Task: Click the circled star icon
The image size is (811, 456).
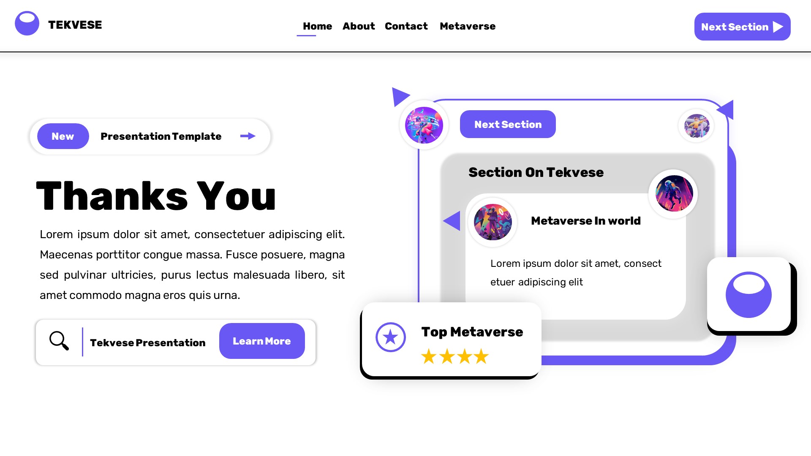Action: click(391, 337)
